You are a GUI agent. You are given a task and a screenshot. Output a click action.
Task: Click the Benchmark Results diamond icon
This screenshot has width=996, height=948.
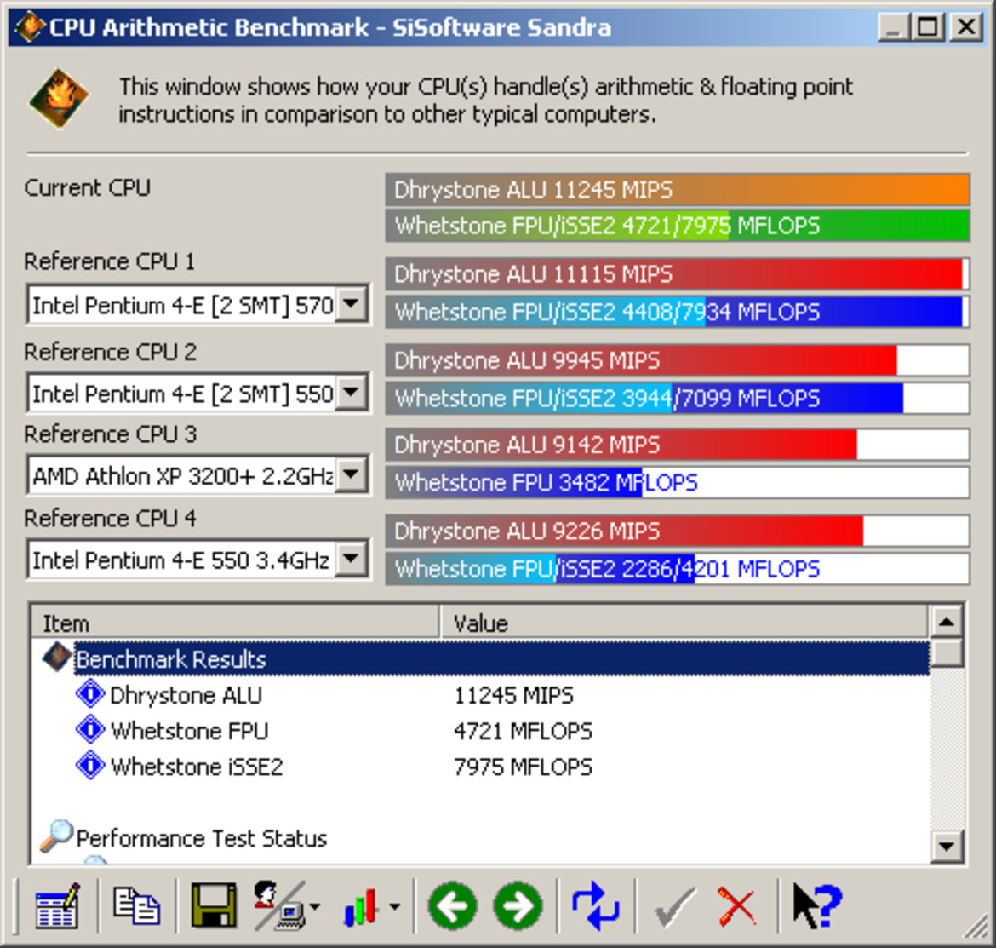pos(57,657)
